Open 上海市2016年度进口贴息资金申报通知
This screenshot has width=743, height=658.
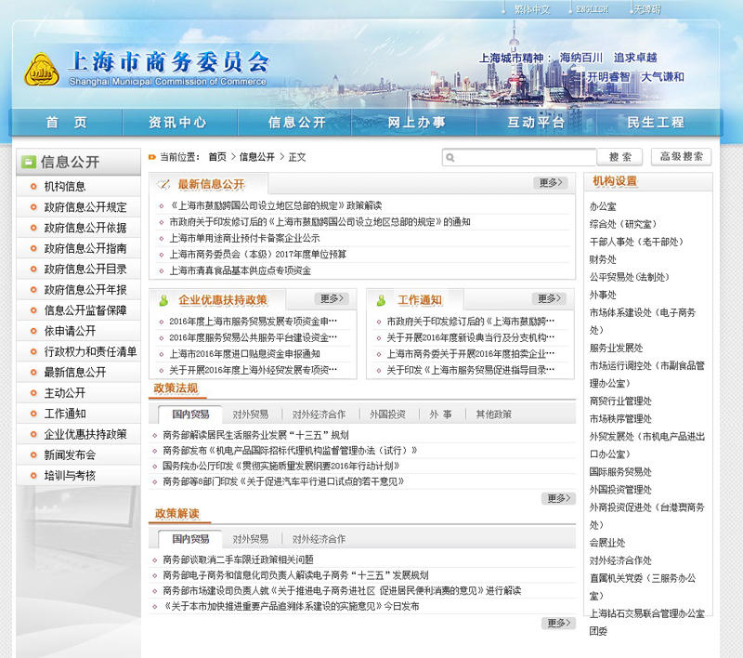[244, 354]
